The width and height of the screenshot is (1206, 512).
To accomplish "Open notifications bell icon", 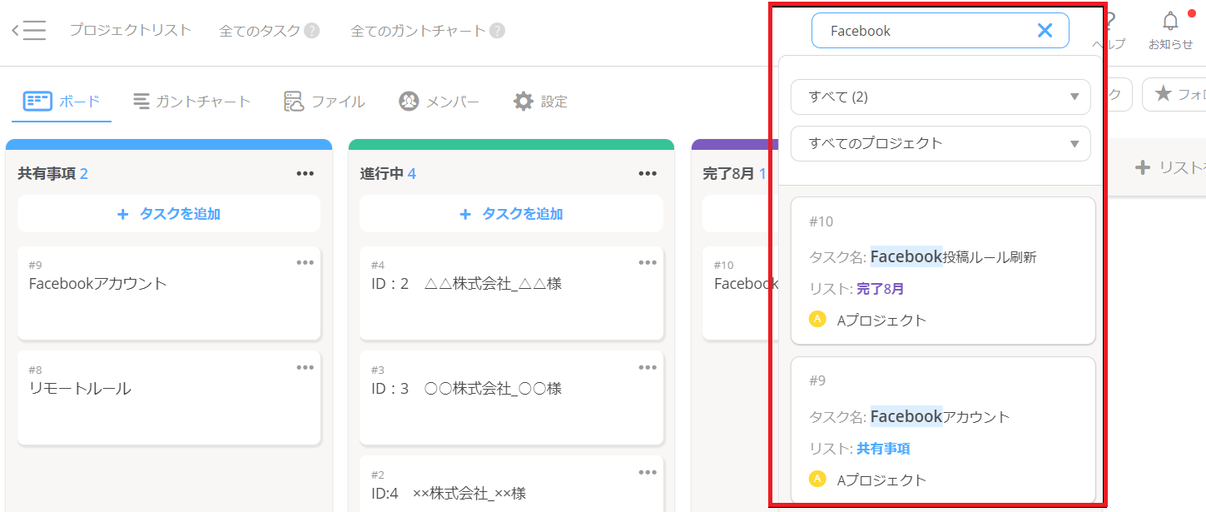I will click(x=1170, y=23).
